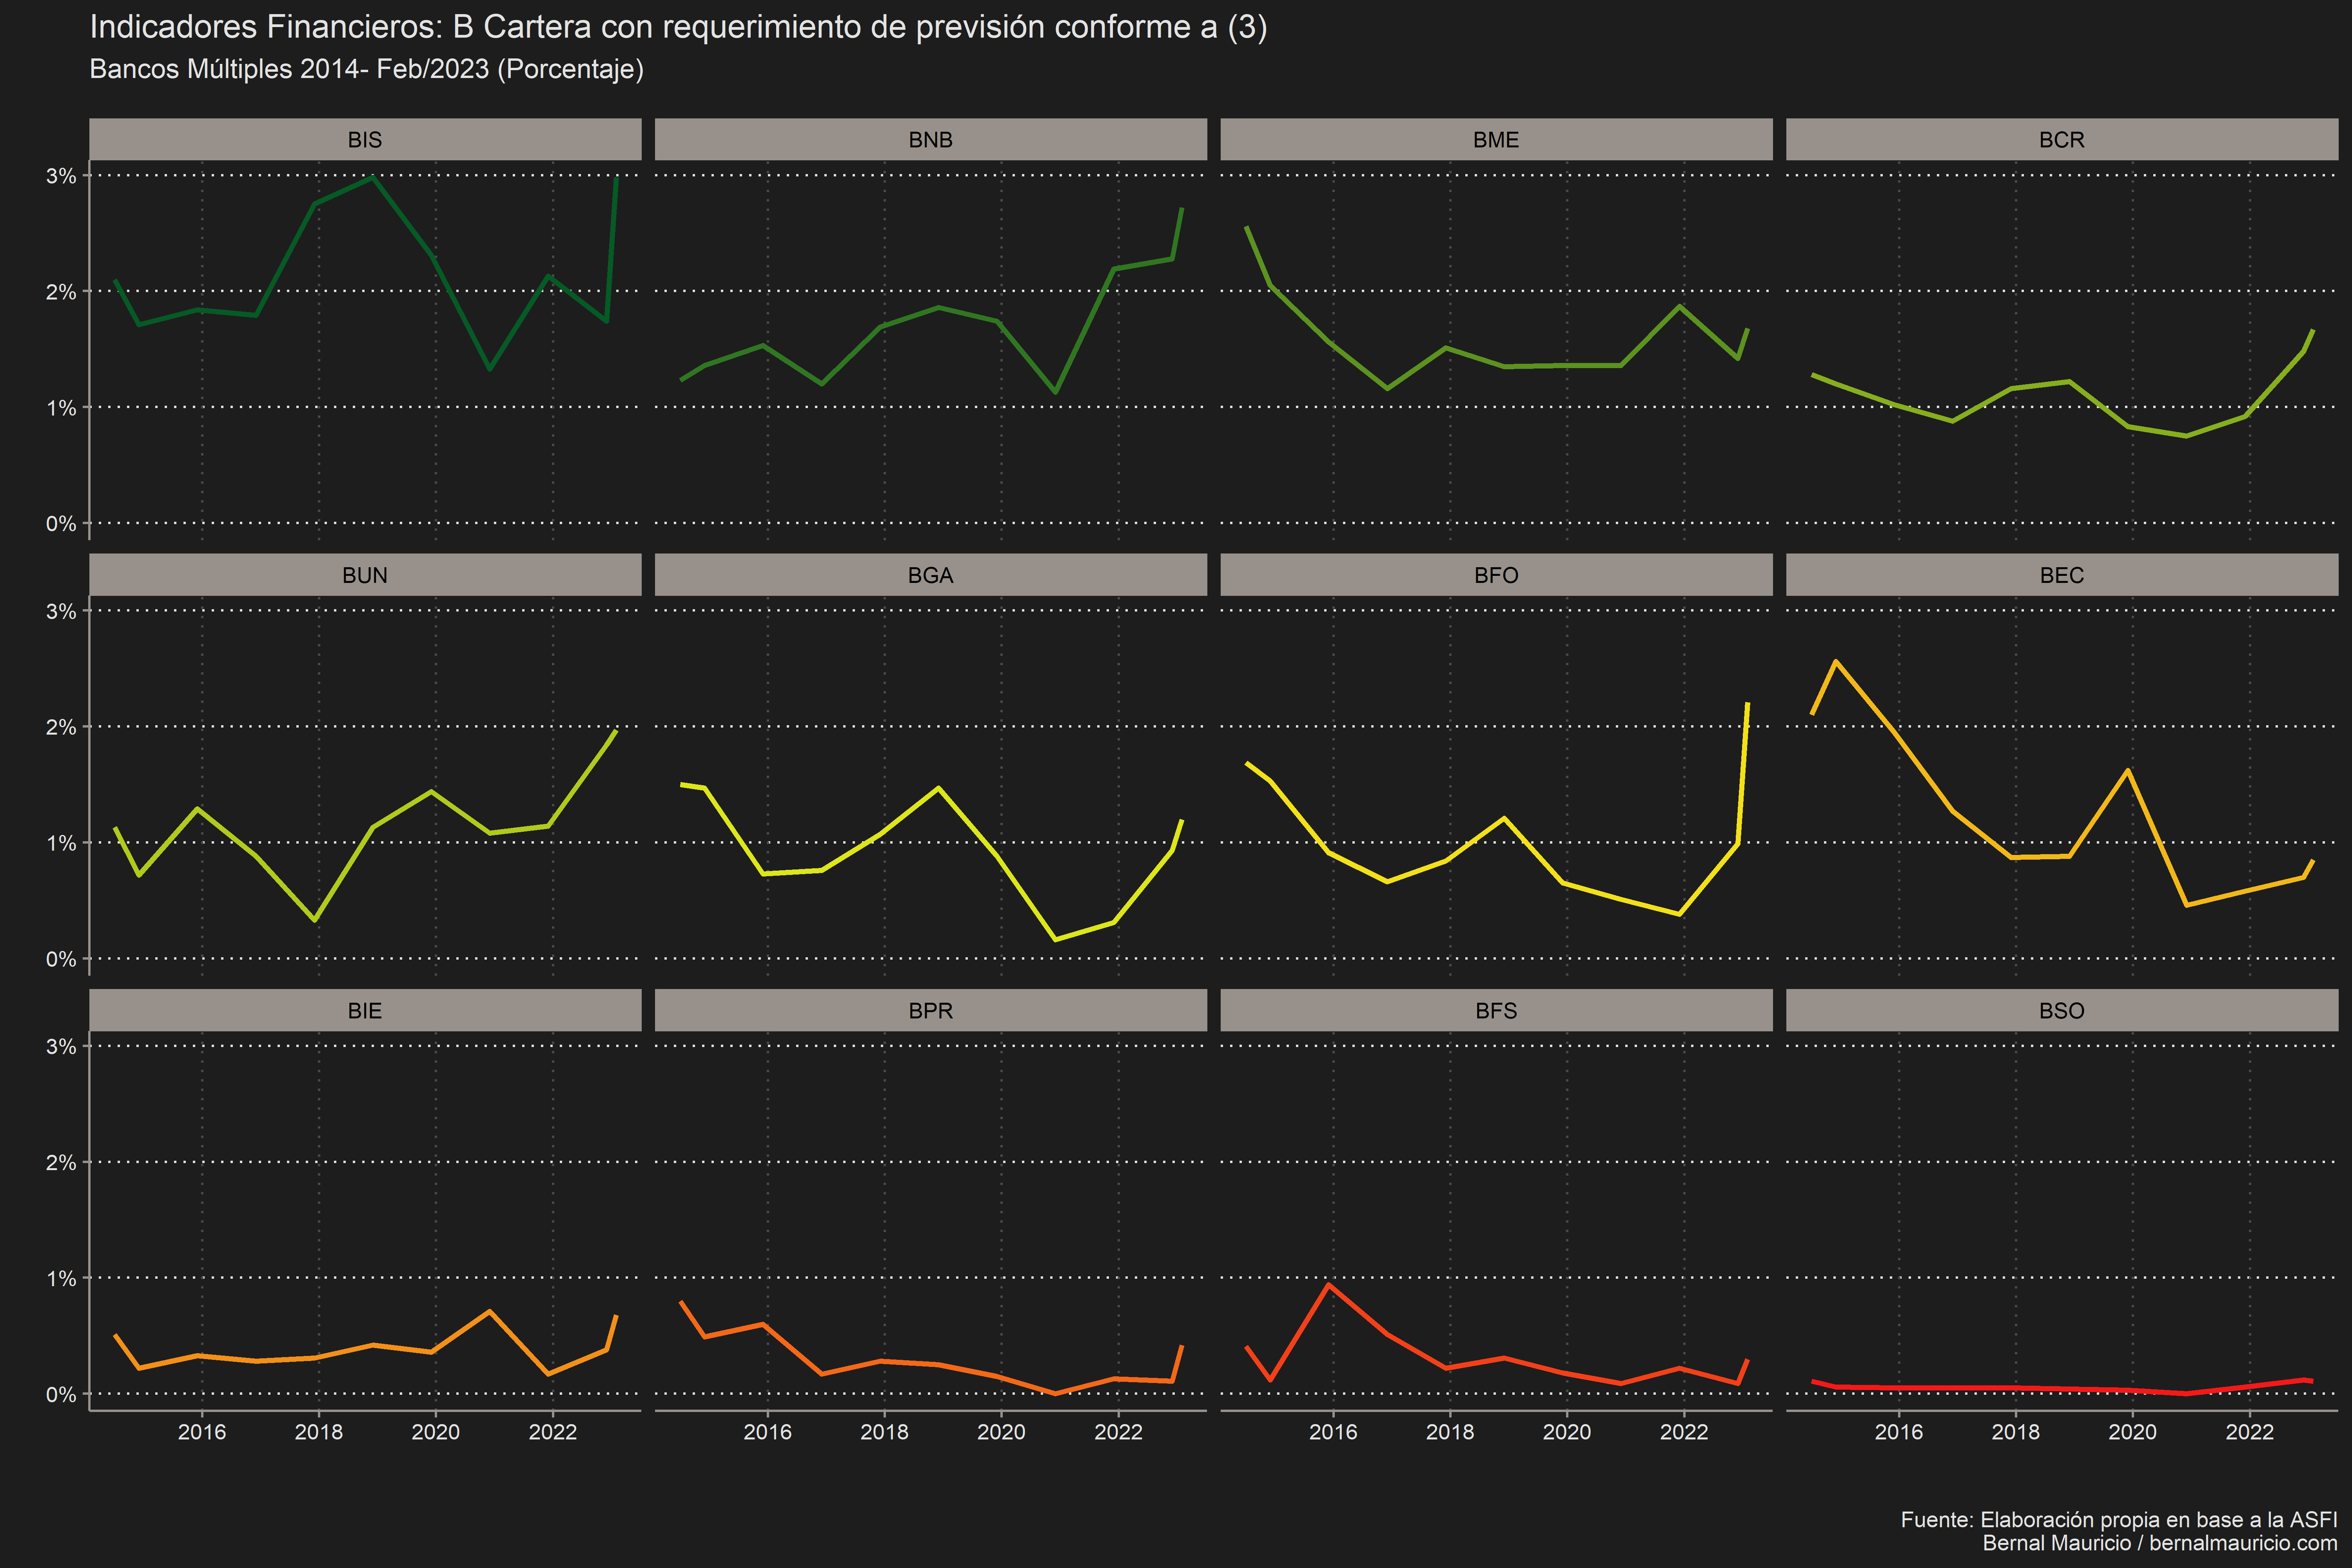Click the 2016 year label under the BIE panel
The image size is (2352, 1568).
202,1432
